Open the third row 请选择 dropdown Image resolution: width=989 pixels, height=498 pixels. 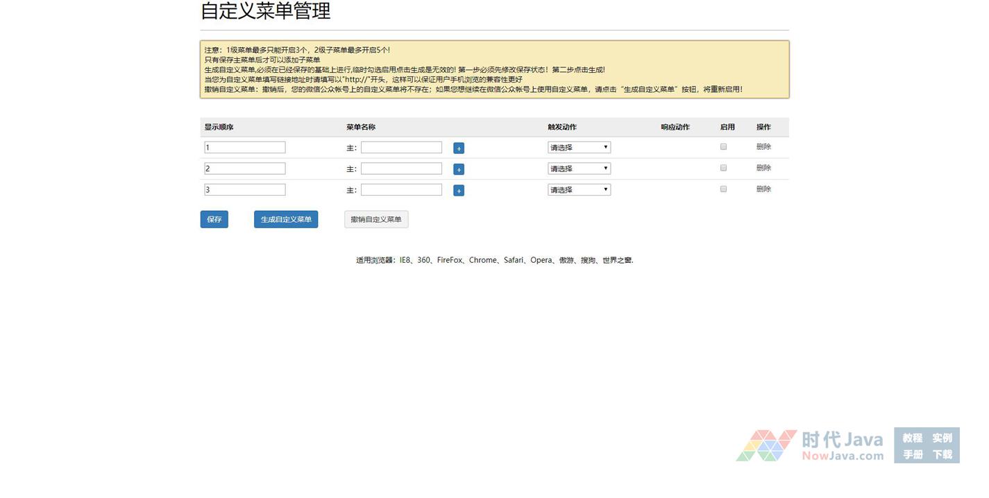click(x=579, y=189)
